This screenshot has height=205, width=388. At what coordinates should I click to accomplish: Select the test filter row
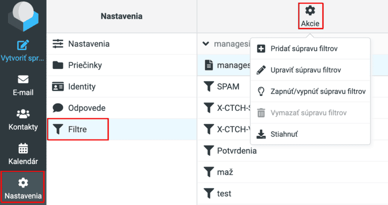(x=292, y=194)
